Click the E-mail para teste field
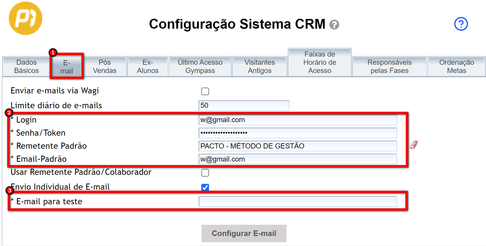Screen dimensions: 486x246 tap(298, 202)
